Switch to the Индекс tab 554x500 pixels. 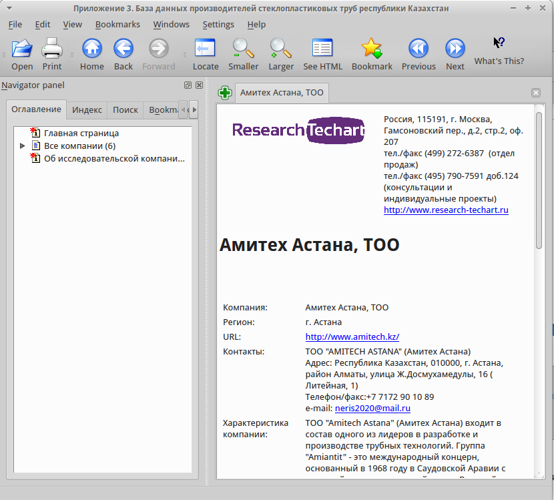pos(87,110)
